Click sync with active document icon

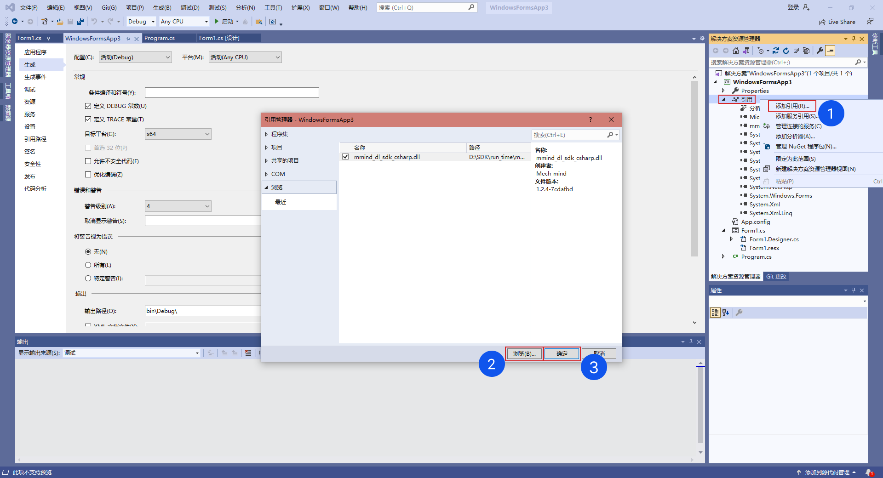coord(776,51)
